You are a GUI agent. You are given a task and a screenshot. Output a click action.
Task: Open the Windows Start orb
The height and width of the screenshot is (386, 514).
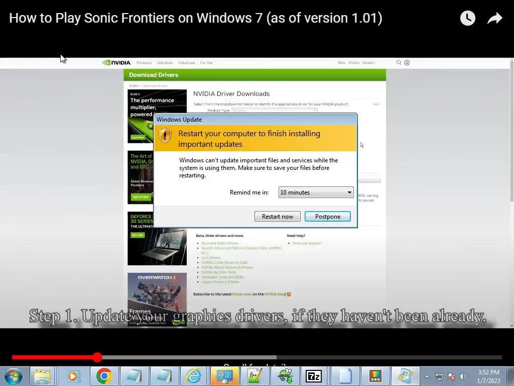pyautogui.click(x=14, y=376)
